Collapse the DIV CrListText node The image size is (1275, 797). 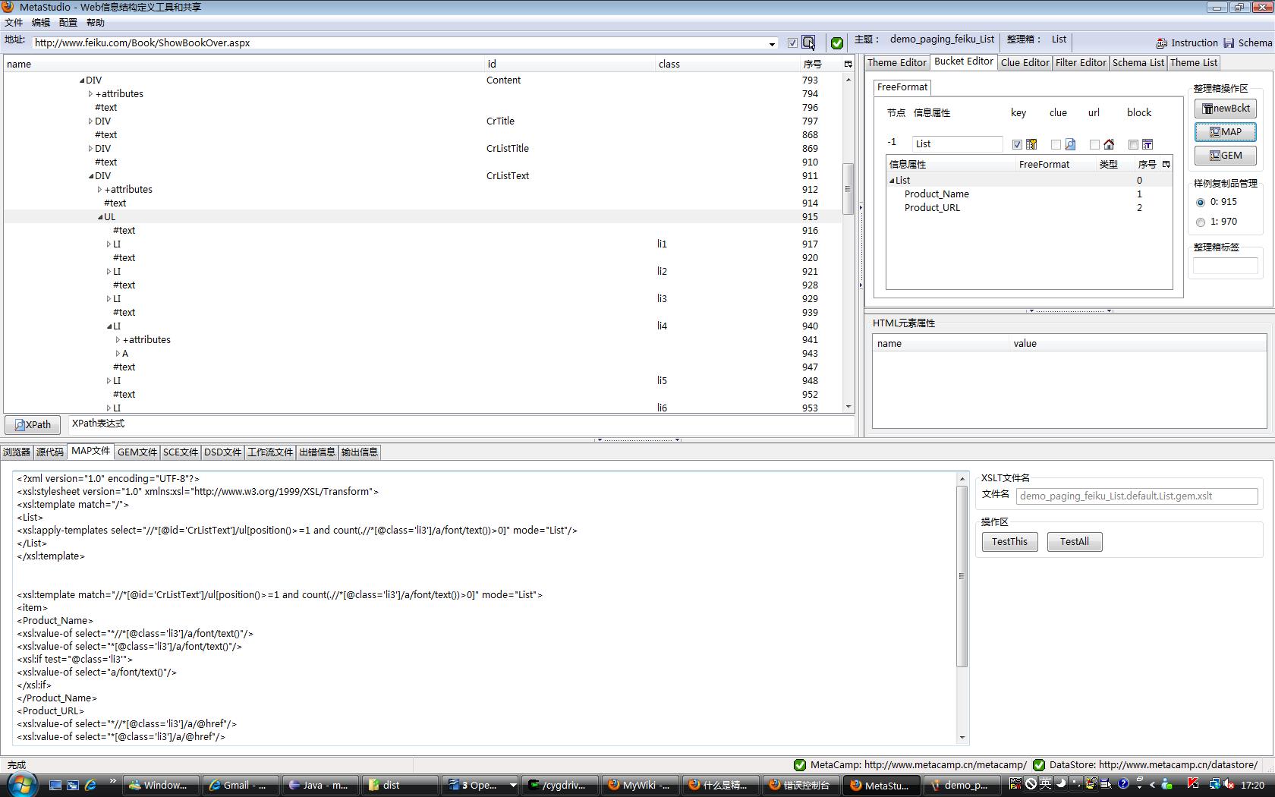pyautogui.click(x=91, y=176)
